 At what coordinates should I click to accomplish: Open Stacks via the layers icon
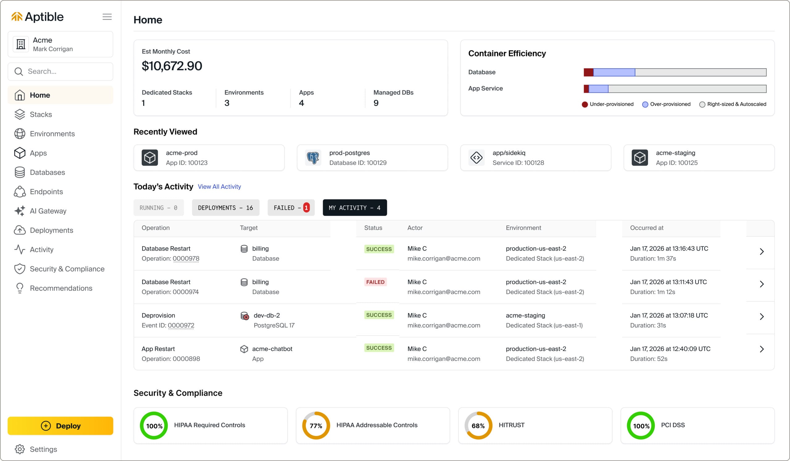point(19,115)
